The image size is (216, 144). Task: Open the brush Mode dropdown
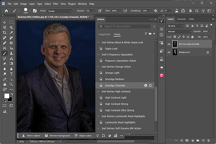point(60,11)
